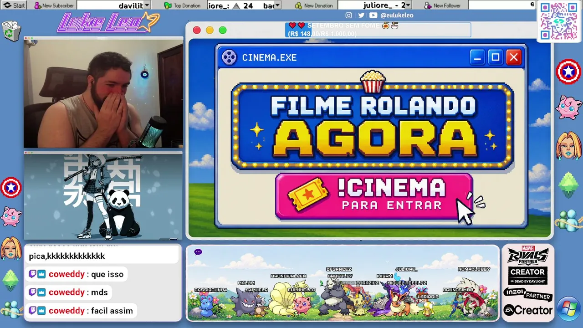Click the Jigglypuff icon on the right edge

click(569, 107)
